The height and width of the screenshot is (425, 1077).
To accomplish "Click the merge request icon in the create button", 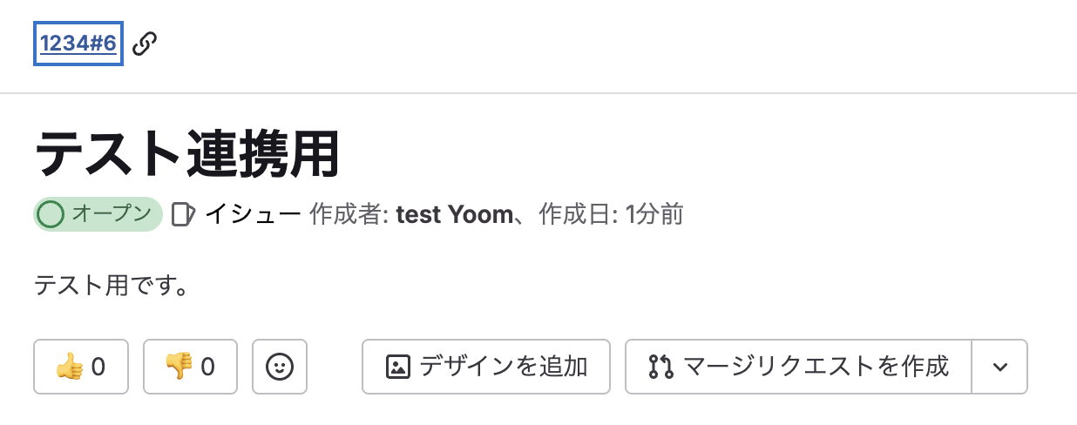I will (x=661, y=367).
